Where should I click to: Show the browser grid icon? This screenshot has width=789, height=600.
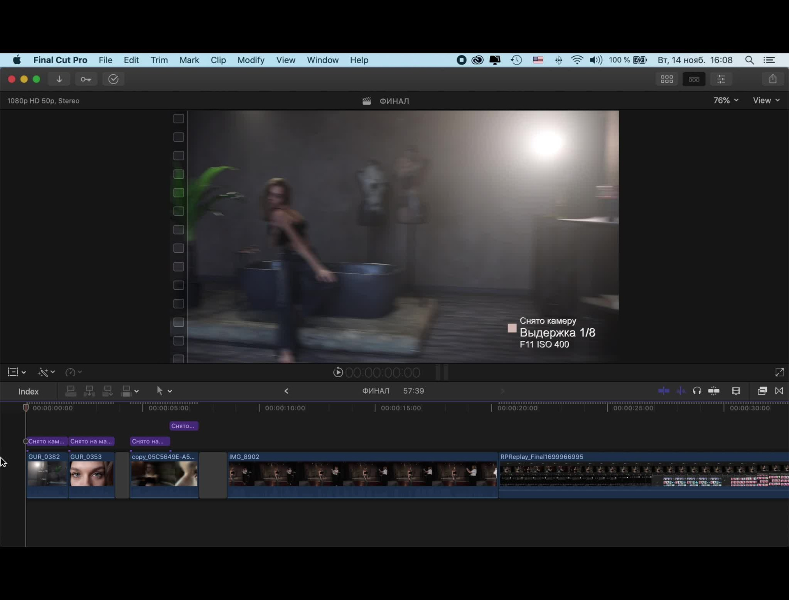(x=667, y=79)
